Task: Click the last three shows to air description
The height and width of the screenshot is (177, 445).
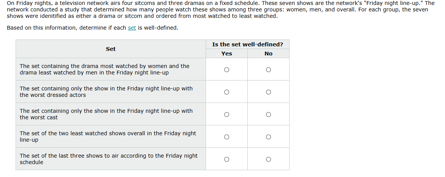Action: [109, 159]
